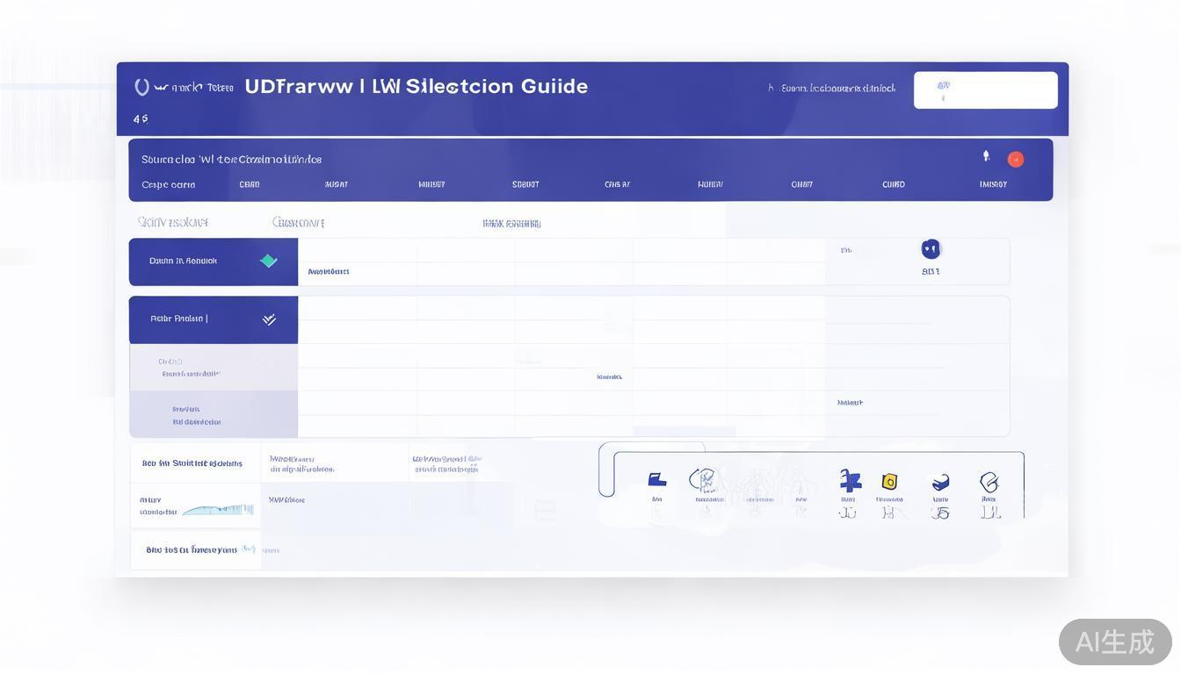Click the small white pin icon beside red dot
Viewport: 1181px width, 674px height.
(x=986, y=156)
